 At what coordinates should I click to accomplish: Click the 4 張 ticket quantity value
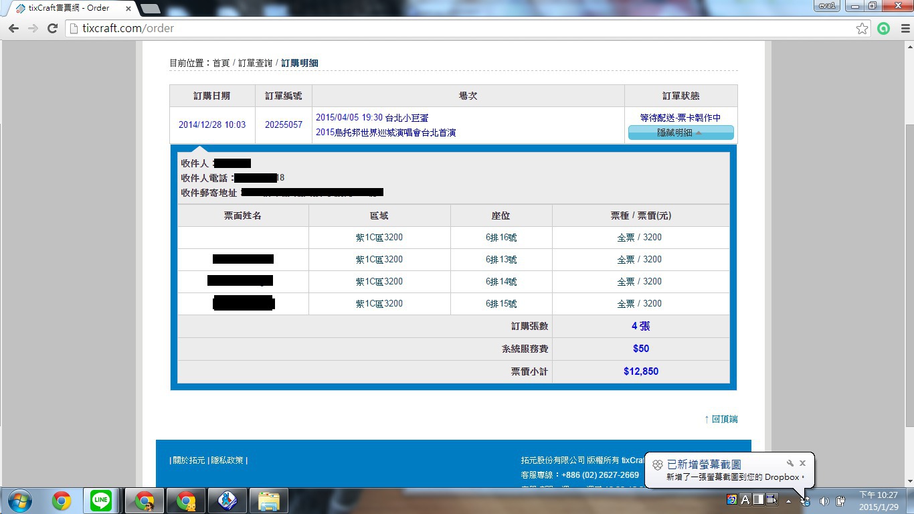click(640, 327)
